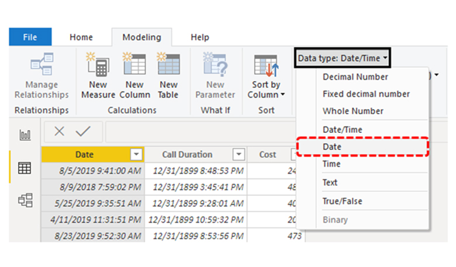The width and height of the screenshot is (456, 267).
Task: Open the Date column filter dropdown
Action: [136, 154]
